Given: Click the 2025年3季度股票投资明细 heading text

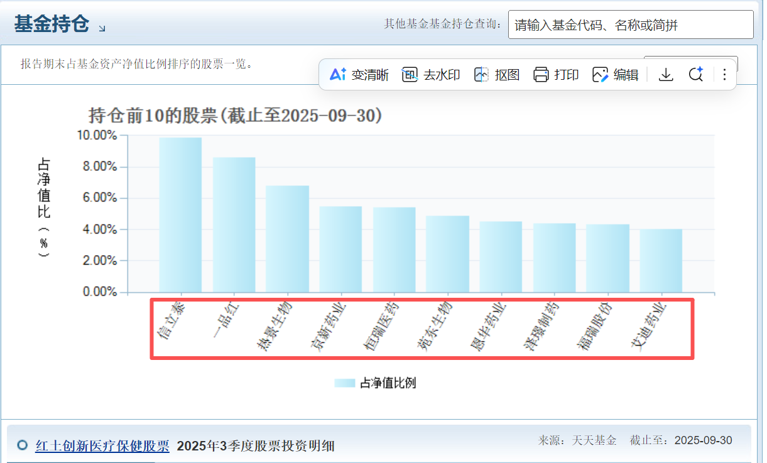Looking at the screenshot, I should click(256, 446).
